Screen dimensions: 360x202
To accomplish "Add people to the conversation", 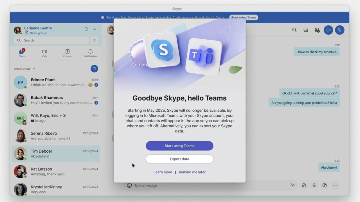I will [x=317, y=30].
